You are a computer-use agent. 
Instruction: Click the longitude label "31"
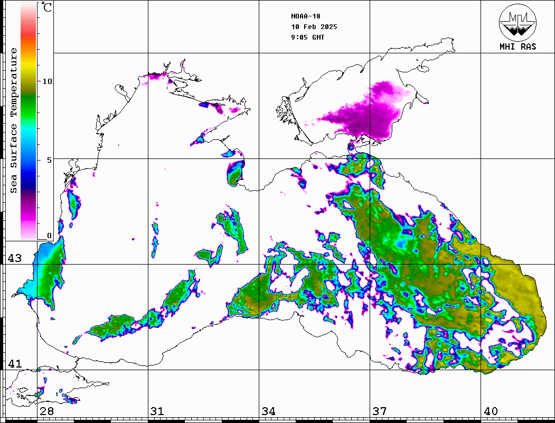[x=157, y=411]
